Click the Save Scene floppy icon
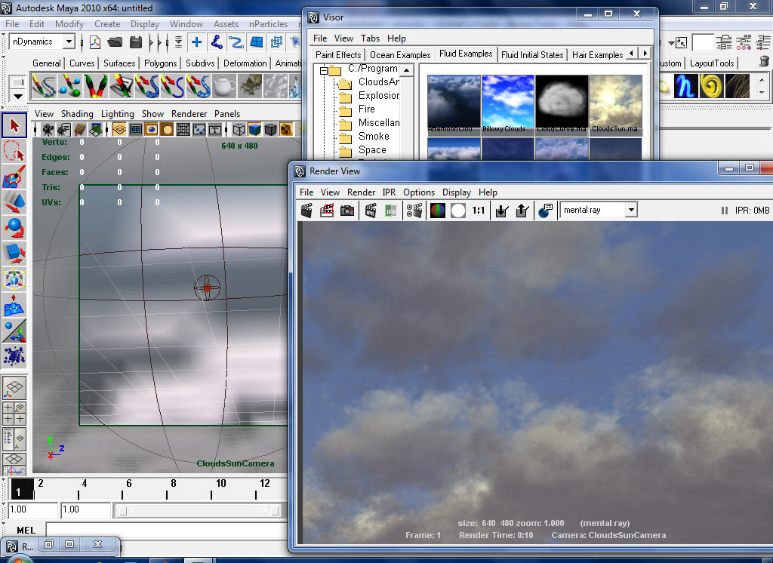773x563 pixels. click(136, 42)
